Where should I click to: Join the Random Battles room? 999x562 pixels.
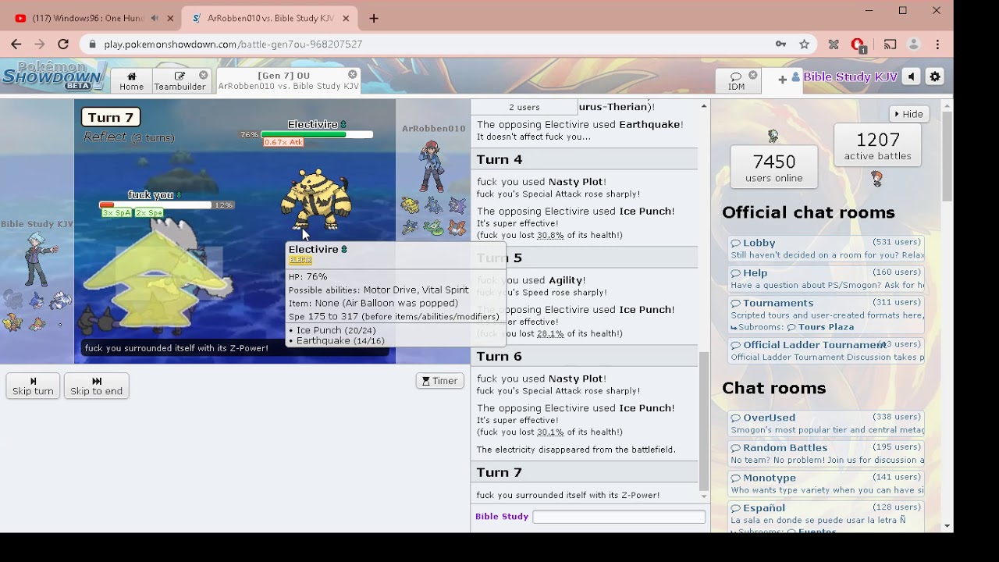(x=826, y=454)
